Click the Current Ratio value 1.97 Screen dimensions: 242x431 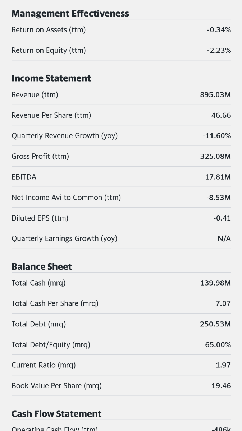pos(223,365)
